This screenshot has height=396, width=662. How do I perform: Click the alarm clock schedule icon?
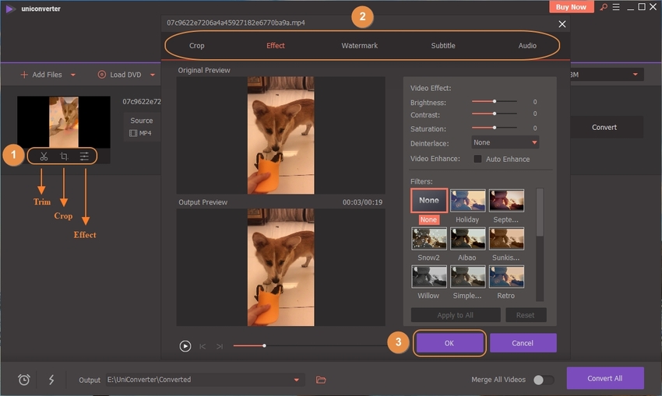coord(24,380)
